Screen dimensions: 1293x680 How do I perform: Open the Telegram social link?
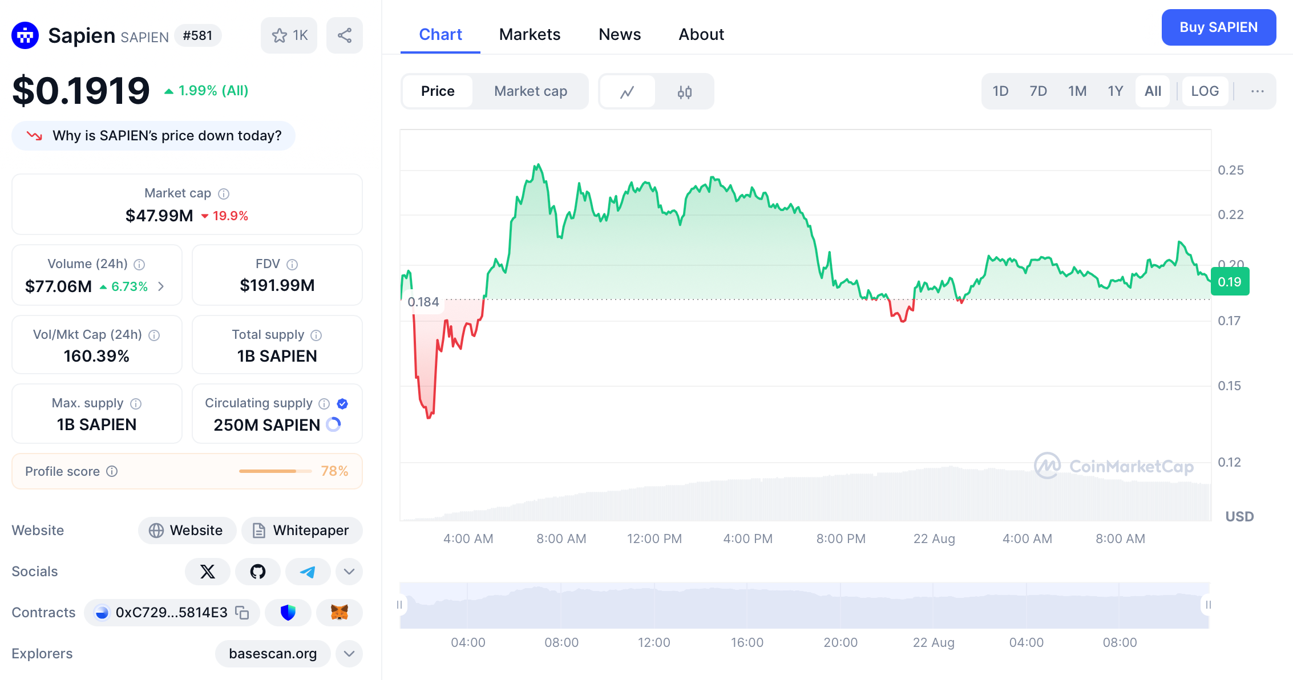pyautogui.click(x=308, y=572)
